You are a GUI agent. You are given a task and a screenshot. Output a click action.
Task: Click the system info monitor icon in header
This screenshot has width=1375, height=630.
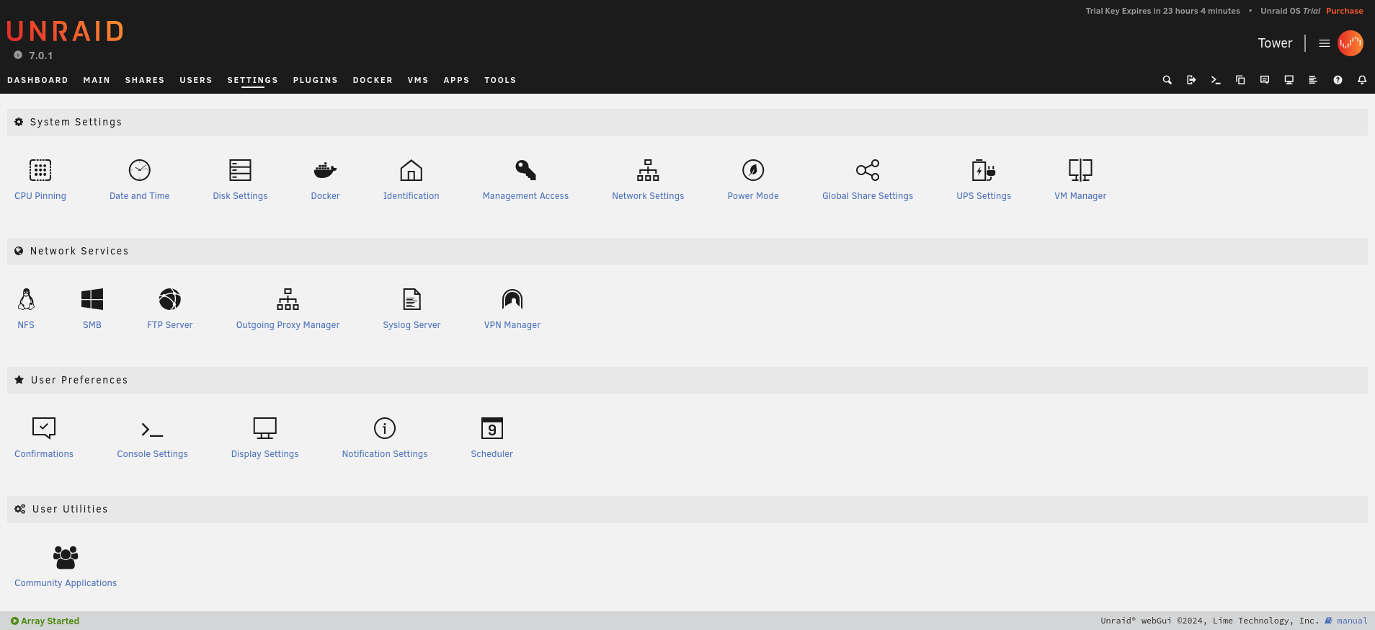[x=1289, y=80]
